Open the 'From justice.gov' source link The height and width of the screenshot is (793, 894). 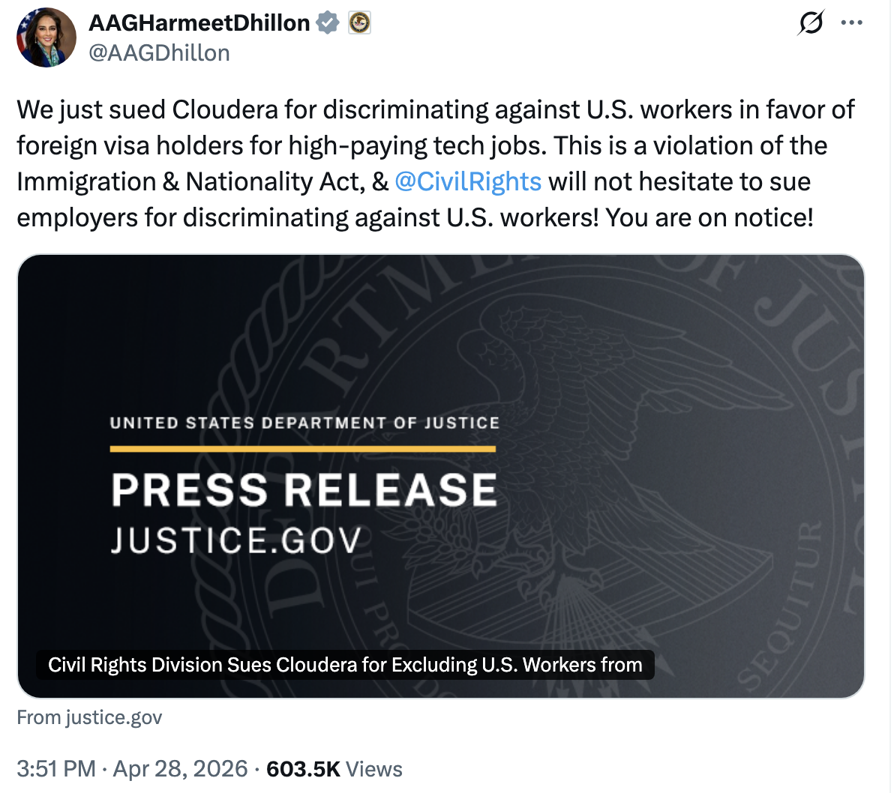pyautogui.click(x=89, y=717)
